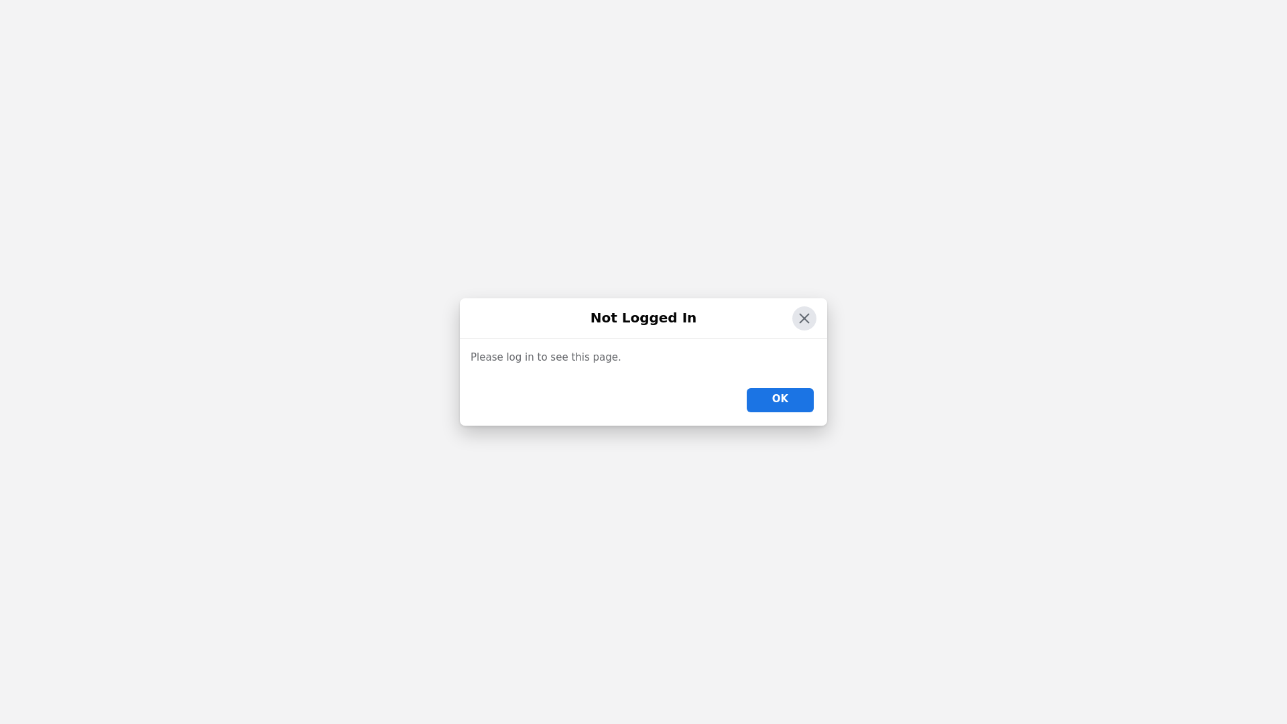1287x724 pixels.
Task: Click the blue OK button
Action: pos(780,400)
